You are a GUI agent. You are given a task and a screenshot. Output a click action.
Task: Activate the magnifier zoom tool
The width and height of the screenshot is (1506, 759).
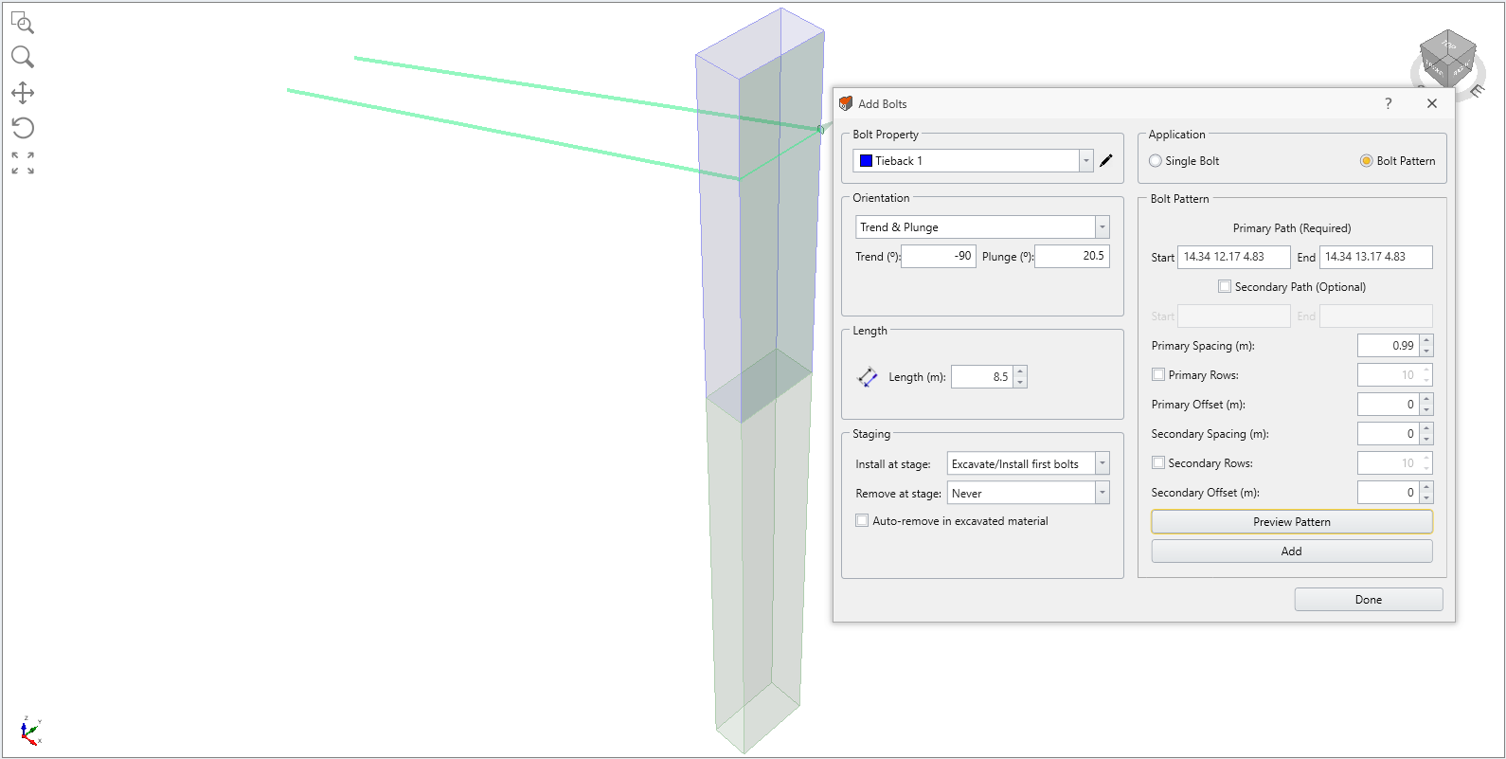click(23, 57)
